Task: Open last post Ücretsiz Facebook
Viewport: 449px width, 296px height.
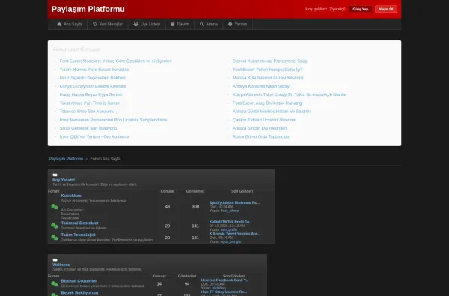Action: click(224, 280)
